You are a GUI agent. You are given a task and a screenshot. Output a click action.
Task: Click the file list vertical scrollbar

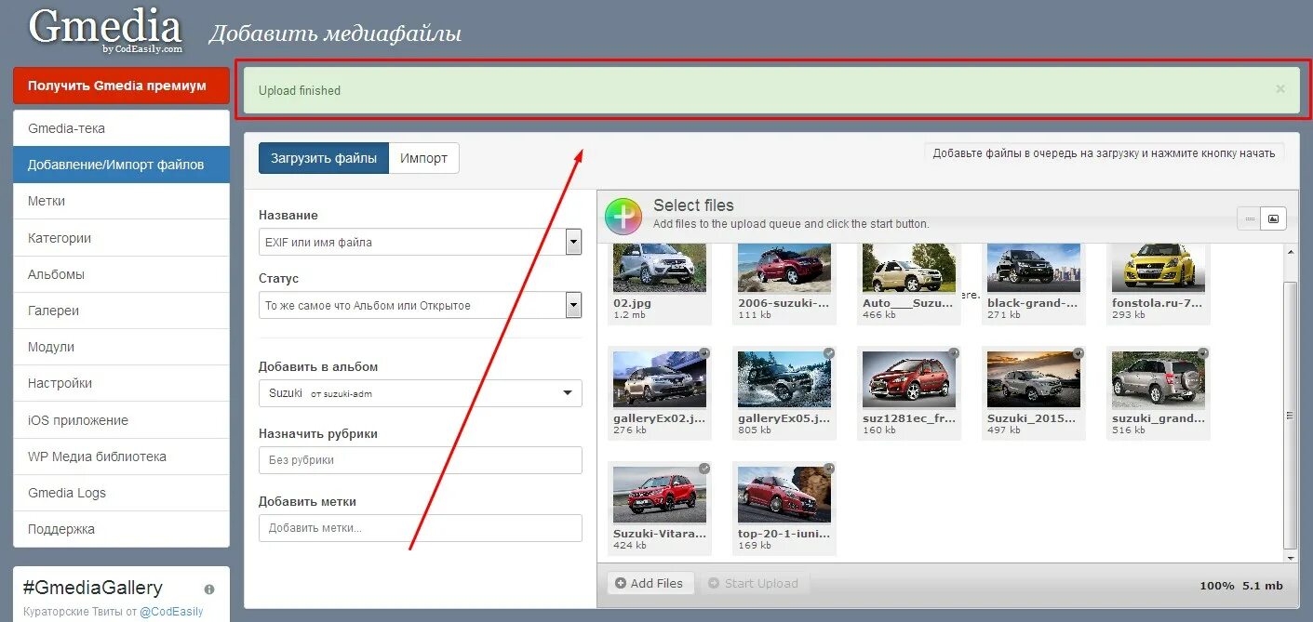(x=1290, y=416)
